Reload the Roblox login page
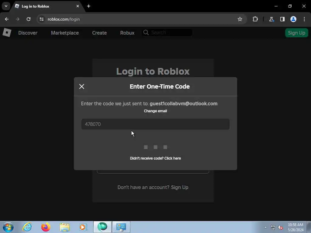Viewport: 311px width, 233px height. (x=29, y=19)
